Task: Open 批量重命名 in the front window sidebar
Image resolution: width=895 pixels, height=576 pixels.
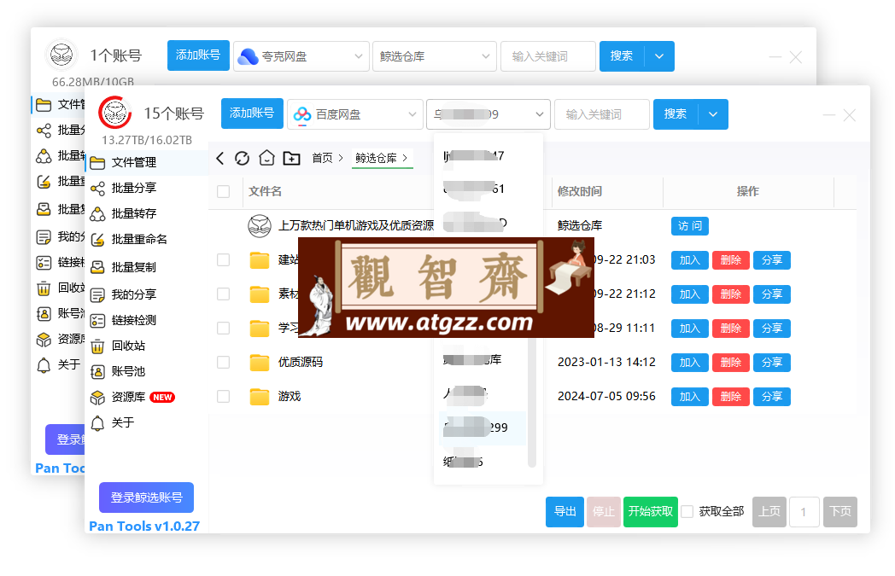Action: tap(146, 240)
